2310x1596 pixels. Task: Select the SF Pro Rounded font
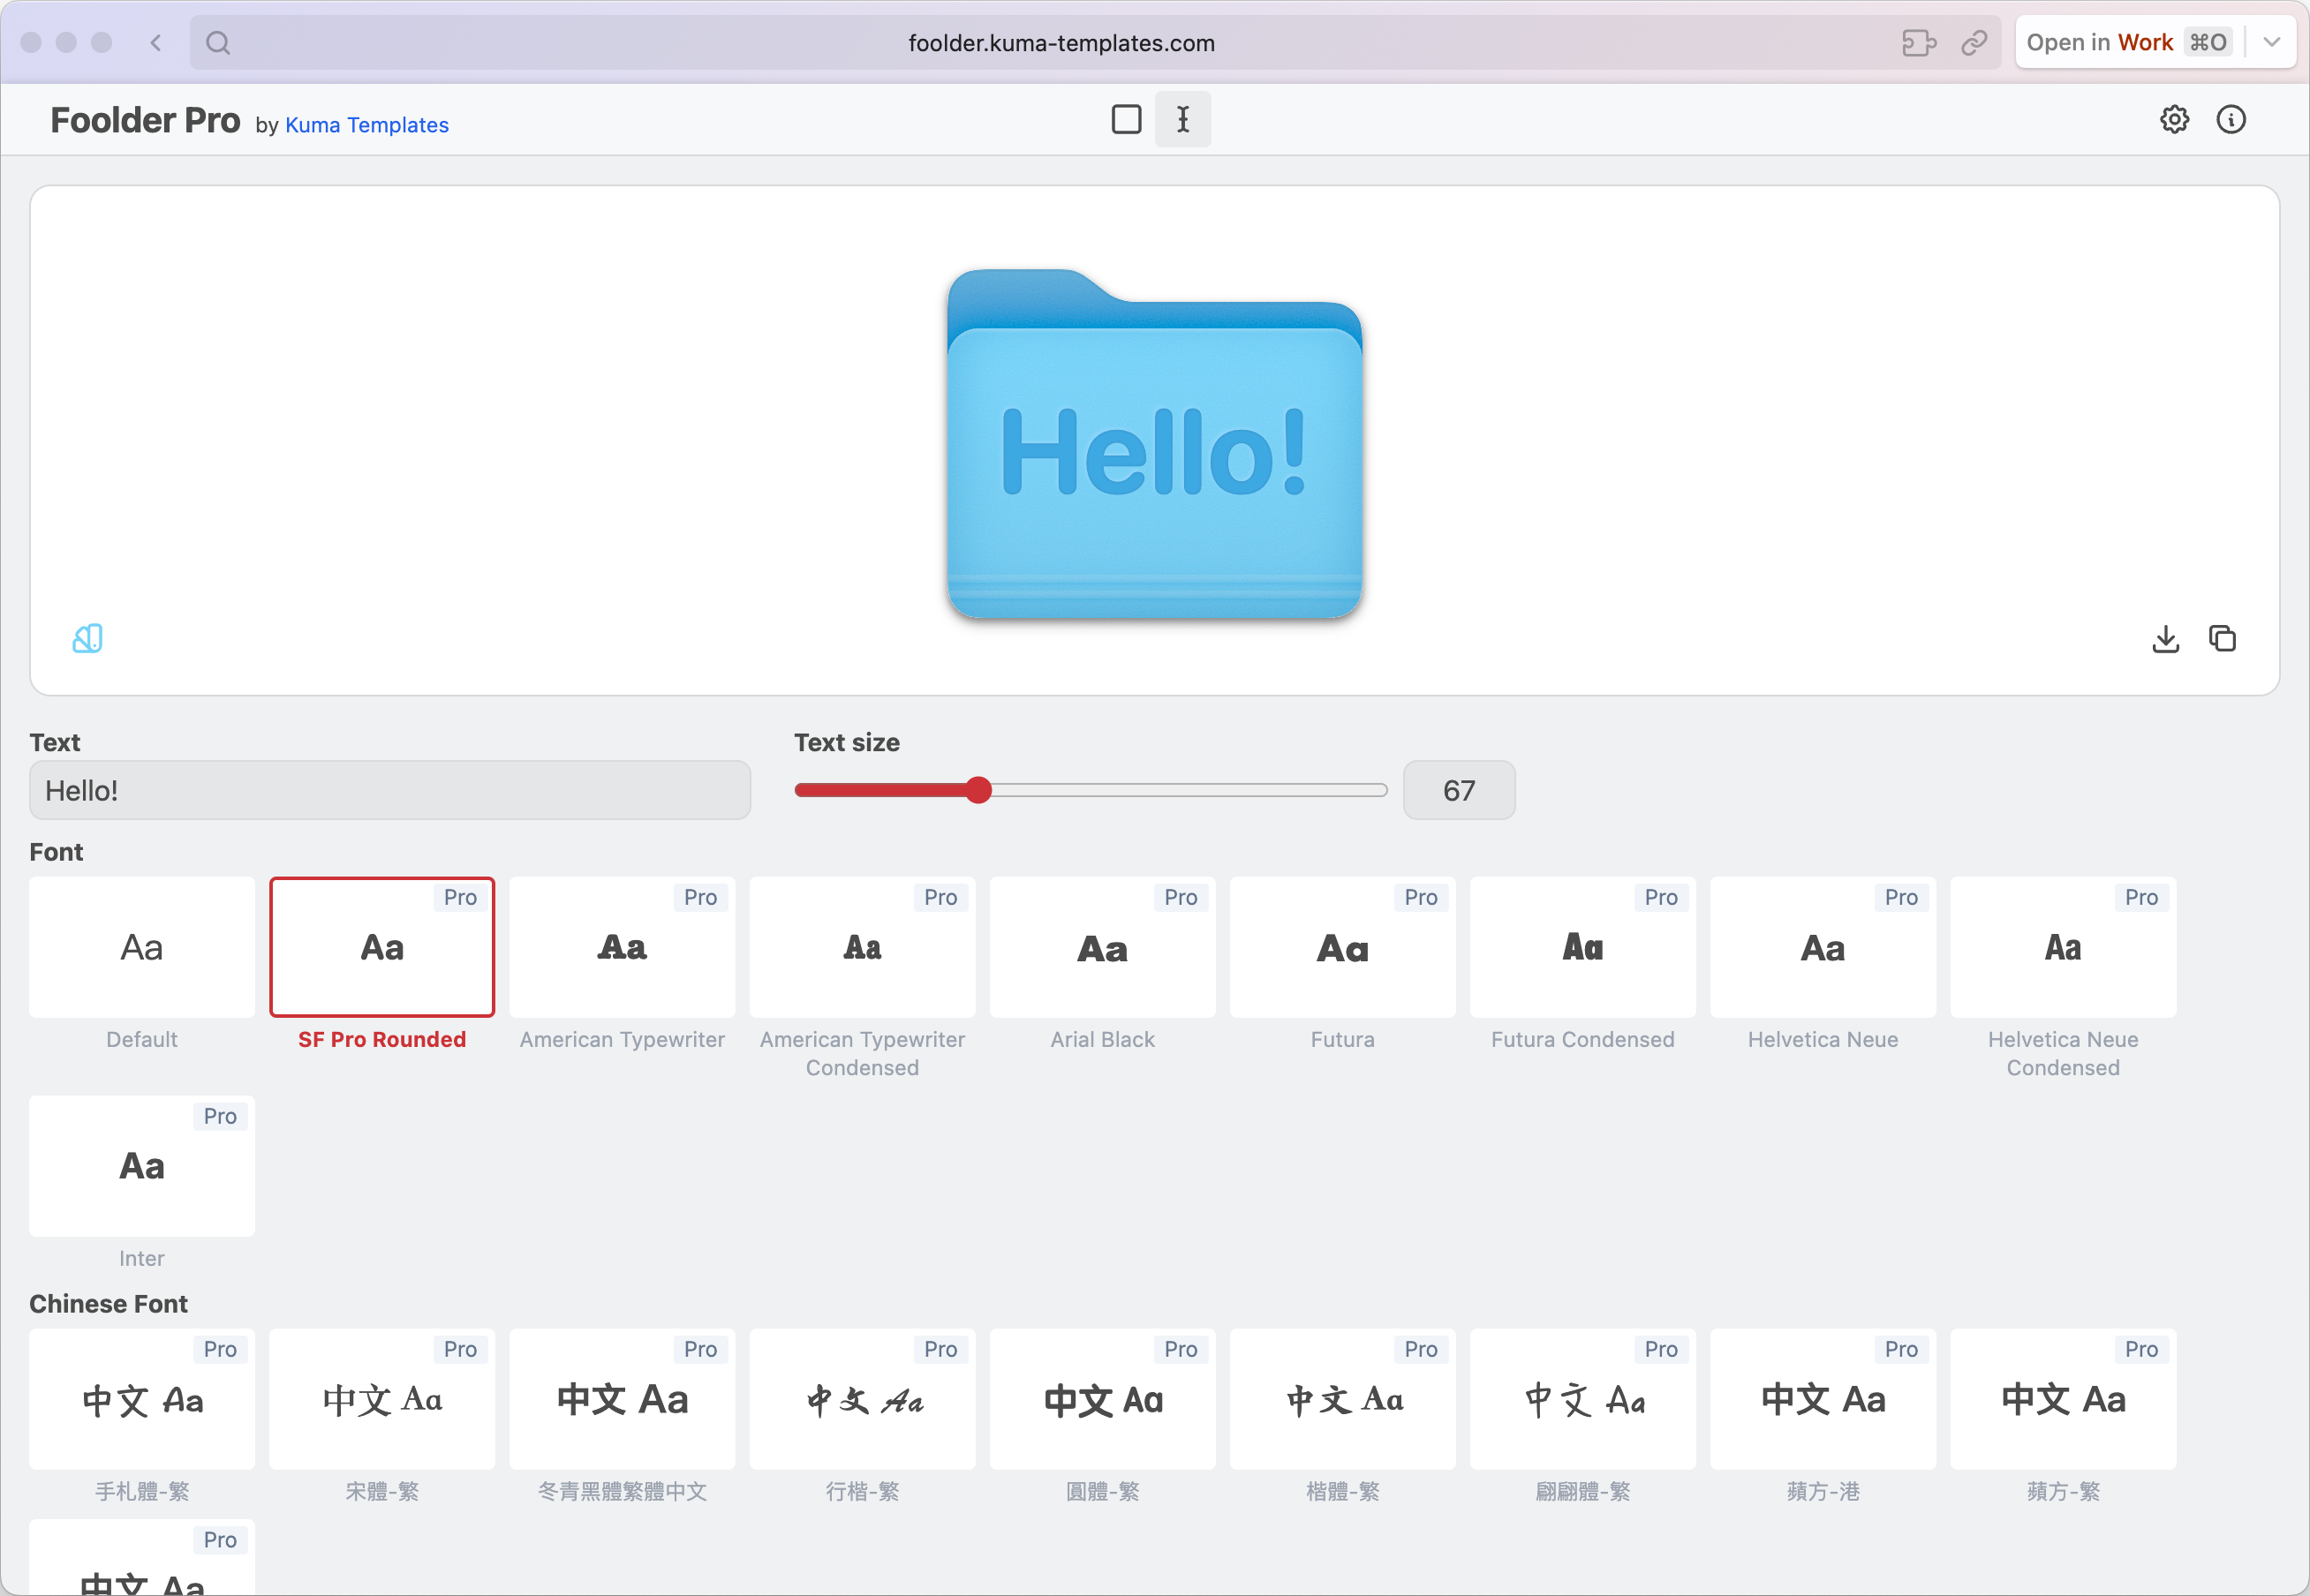click(x=382, y=947)
